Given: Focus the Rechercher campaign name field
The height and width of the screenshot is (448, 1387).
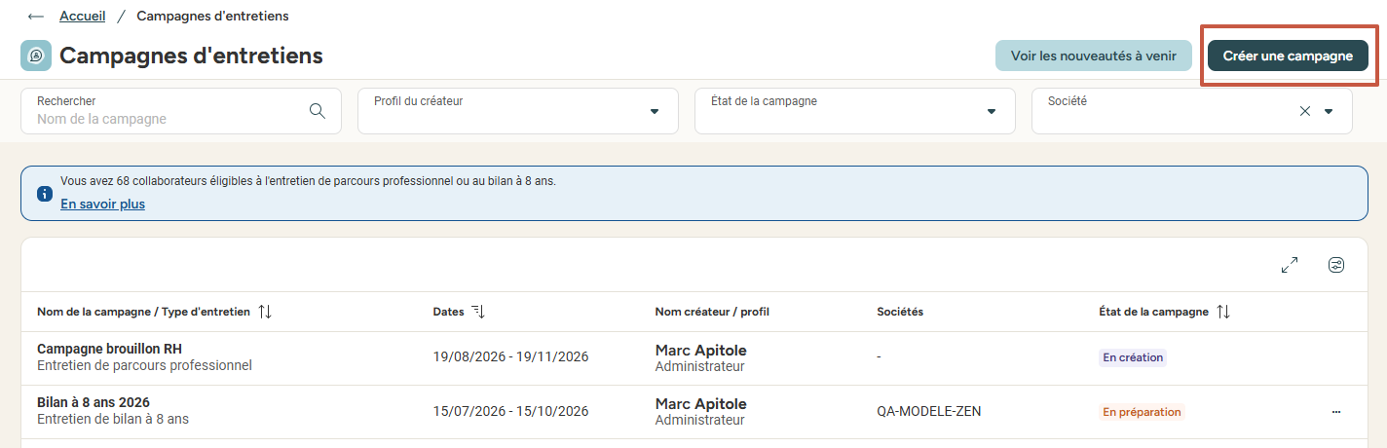Looking at the screenshot, I should (x=181, y=111).
